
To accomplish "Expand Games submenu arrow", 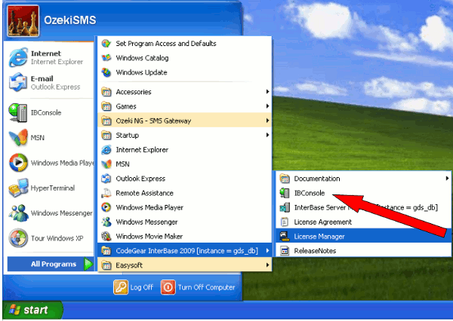I will 267,106.
